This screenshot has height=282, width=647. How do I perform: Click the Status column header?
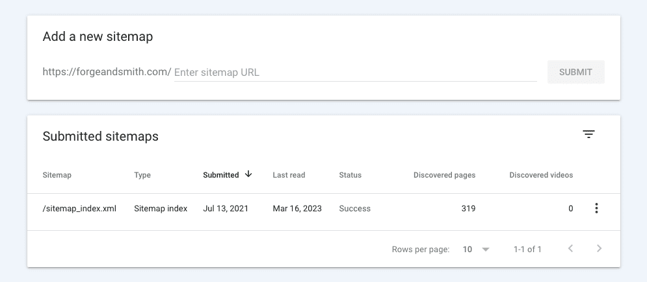(x=350, y=175)
